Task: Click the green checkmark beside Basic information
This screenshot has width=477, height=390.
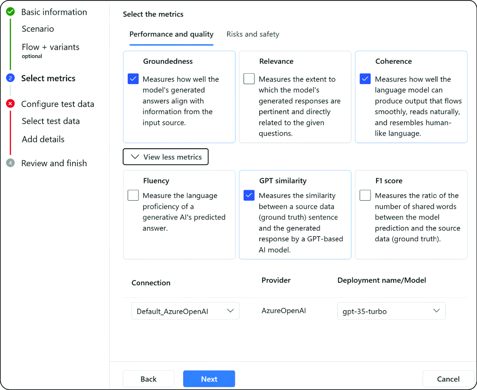Action: coord(10,12)
